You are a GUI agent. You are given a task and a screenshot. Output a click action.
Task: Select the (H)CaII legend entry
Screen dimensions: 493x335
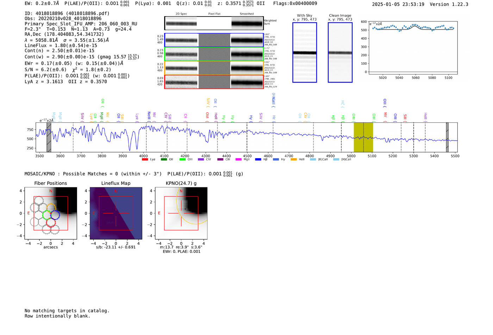point(342,160)
